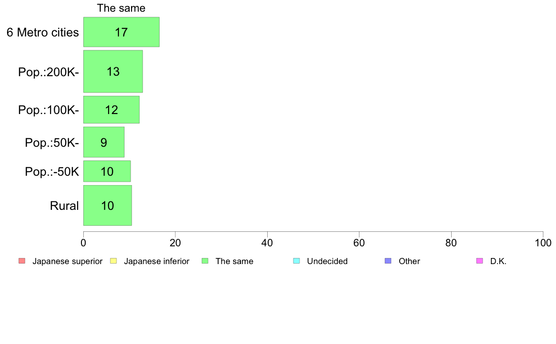This screenshot has width=556, height=344.
Task: Click the green The same legend swatch
Action: 205,261
